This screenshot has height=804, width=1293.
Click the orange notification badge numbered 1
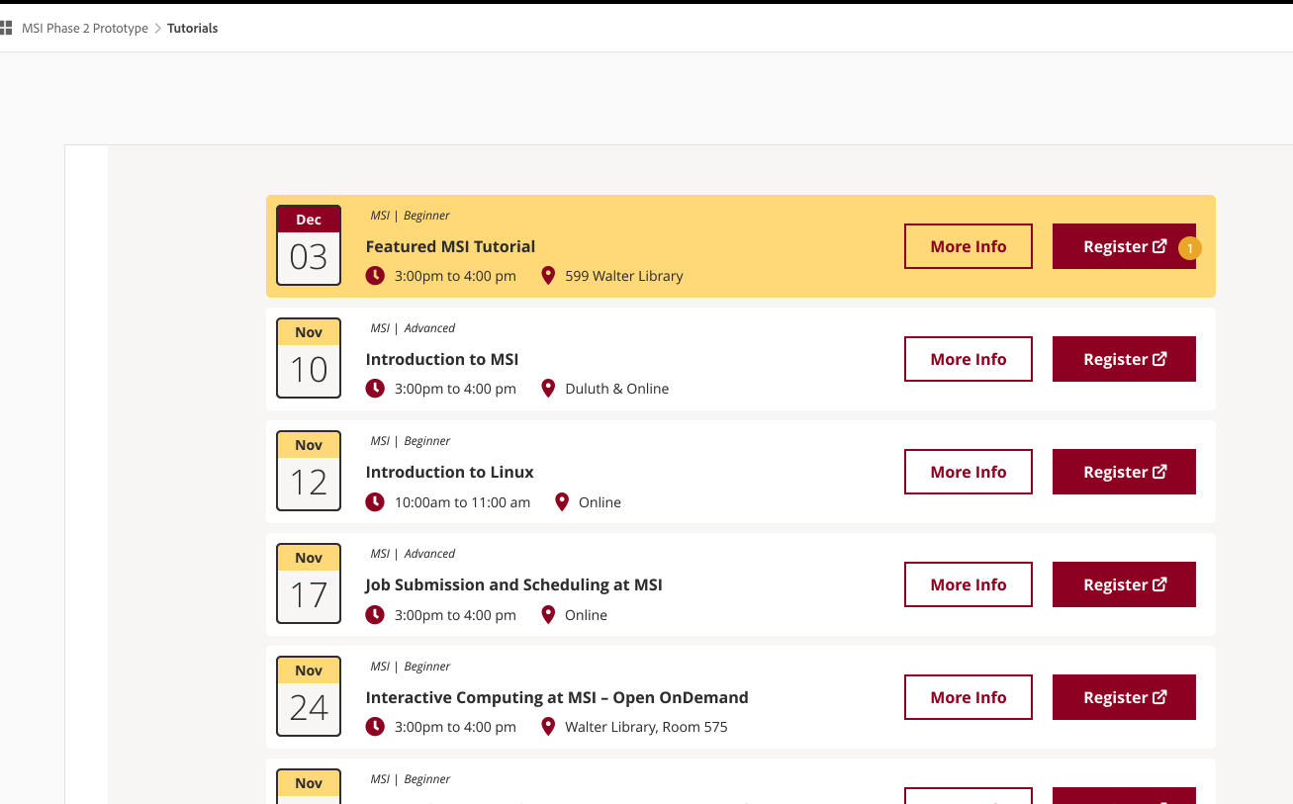coord(1189,248)
